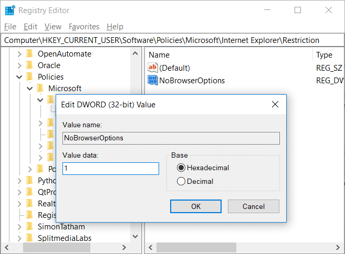Select the OpenAutomate folder icon

[x=29, y=54]
